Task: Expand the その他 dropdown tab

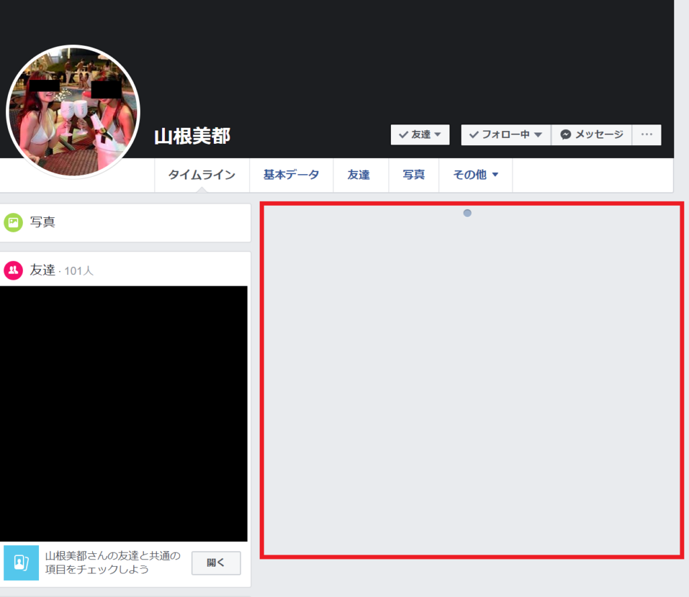Action: coord(475,175)
